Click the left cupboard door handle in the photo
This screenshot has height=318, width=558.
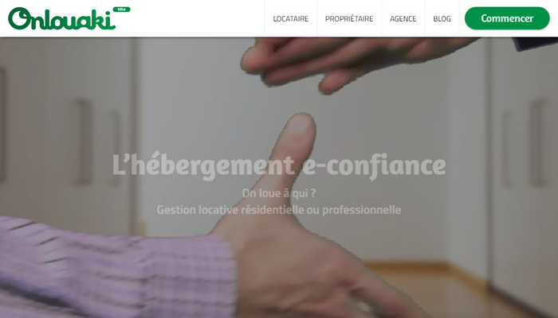[x=84, y=142]
